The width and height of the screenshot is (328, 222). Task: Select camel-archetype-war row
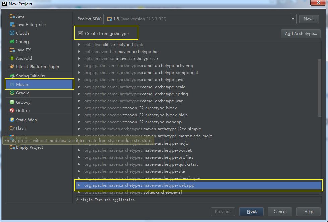coord(199,101)
